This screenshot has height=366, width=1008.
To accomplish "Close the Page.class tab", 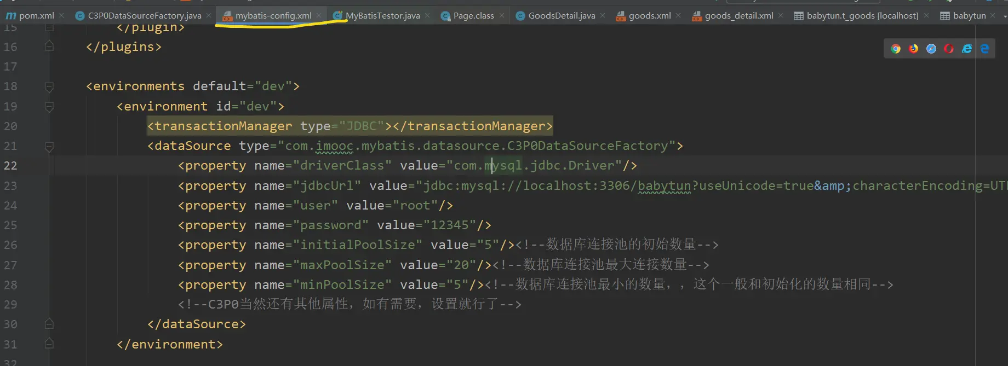I will tap(501, 16).
